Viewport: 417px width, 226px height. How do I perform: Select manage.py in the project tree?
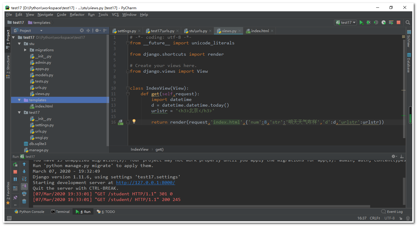(x=39, y=150)
